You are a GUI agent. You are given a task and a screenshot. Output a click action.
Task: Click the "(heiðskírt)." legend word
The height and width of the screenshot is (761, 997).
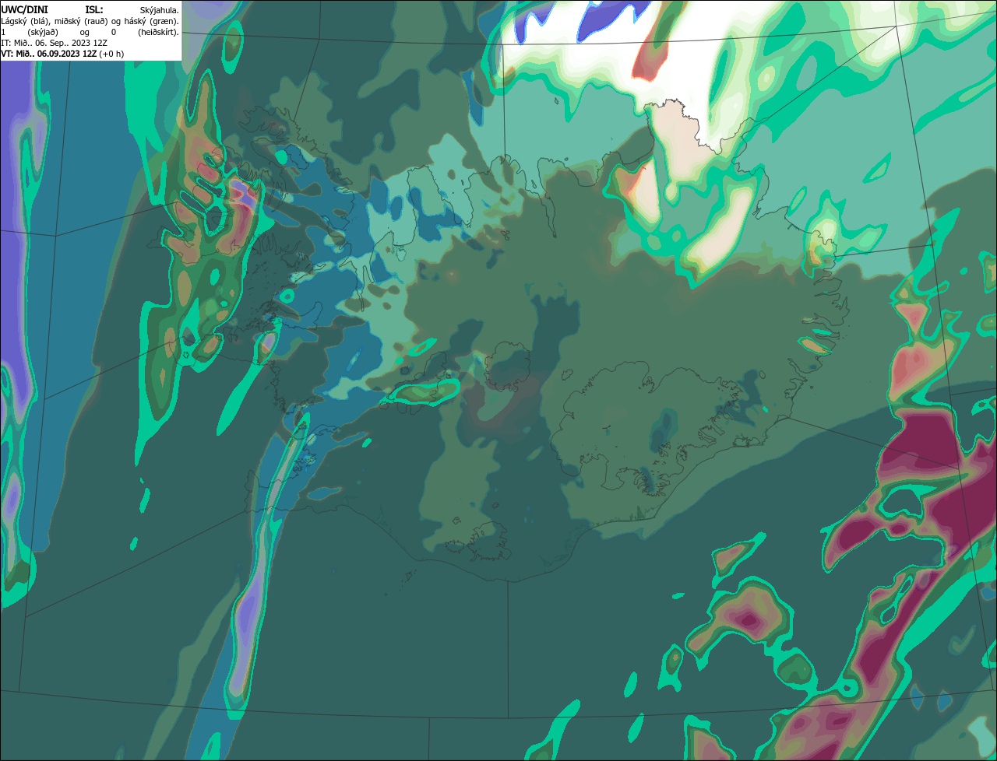pos(158,33)
